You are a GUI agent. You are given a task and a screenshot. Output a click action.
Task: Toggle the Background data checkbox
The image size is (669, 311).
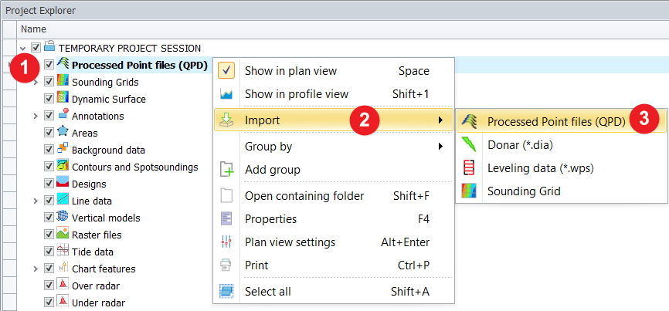49,150
